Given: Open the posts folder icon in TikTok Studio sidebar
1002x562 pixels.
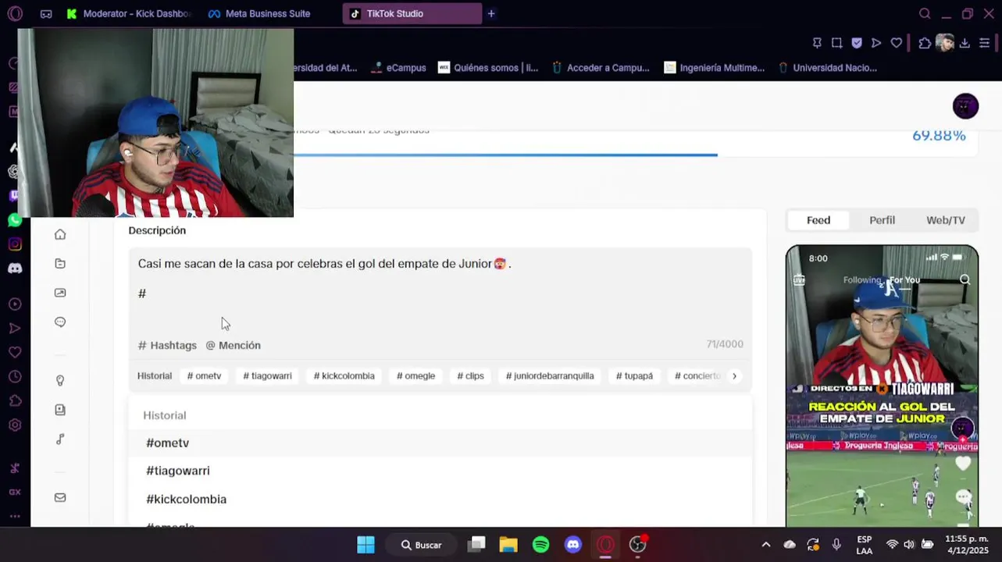Looking at the screenshot, I should [60, 264].
